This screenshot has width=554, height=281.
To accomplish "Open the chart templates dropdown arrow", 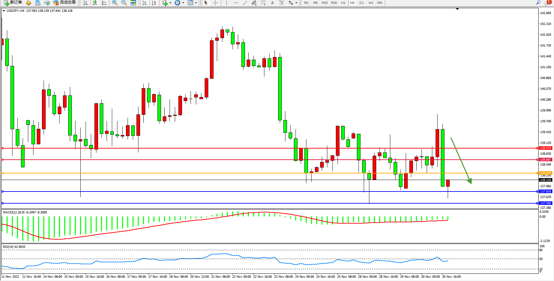I will pyautogui.click(x=196, y=3).
